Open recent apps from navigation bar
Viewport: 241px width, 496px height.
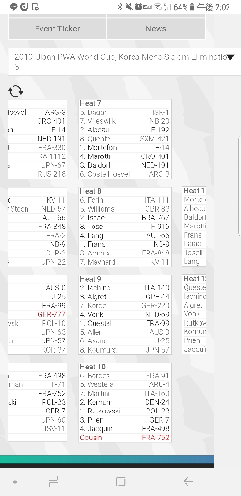(53, 482)
